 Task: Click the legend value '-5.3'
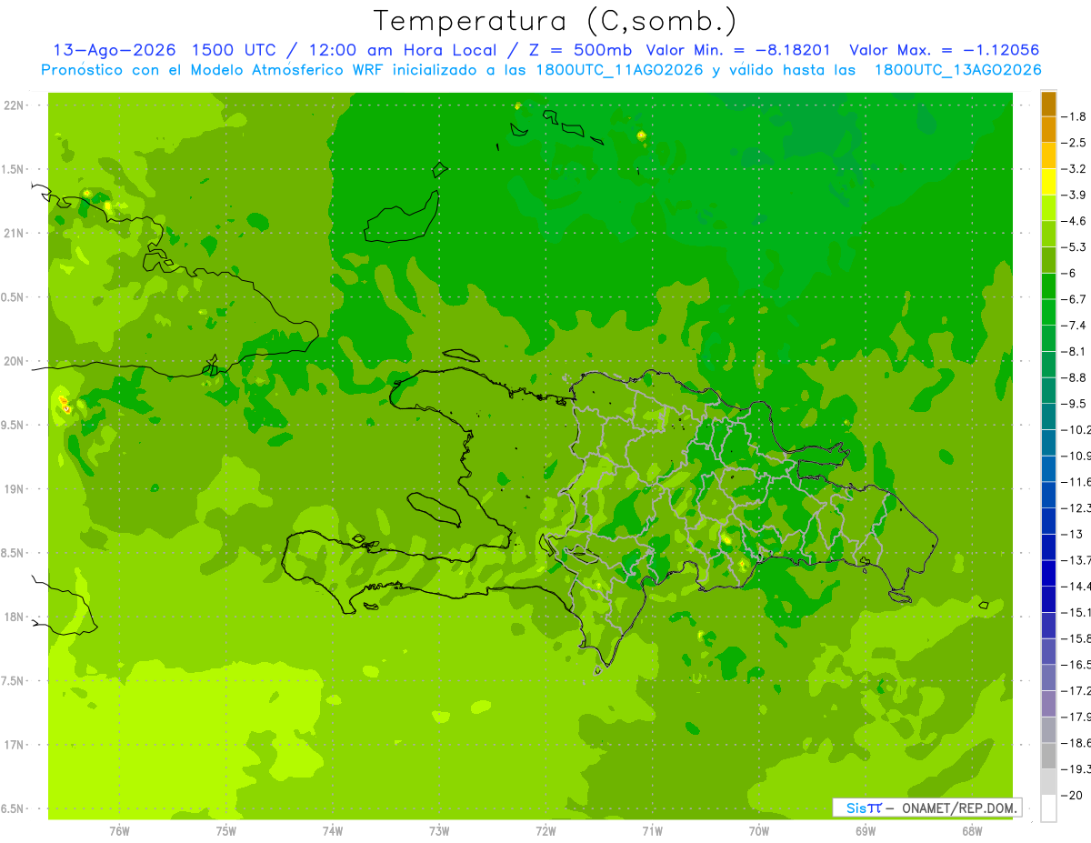pyautogui.click(x=1074, y=247)
